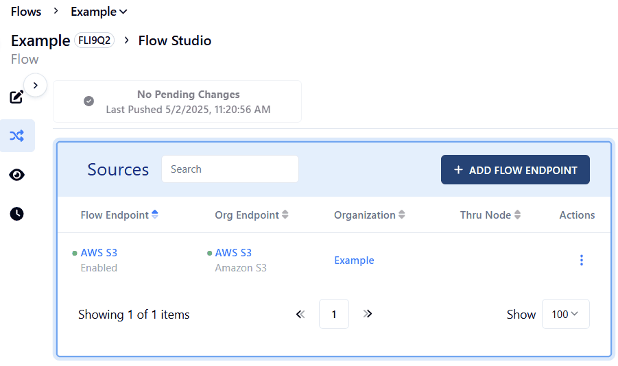Open the row actions three-dot menu
618x366 pixels.
582,260
